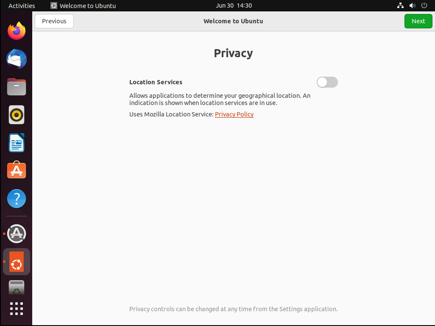The width and height of the screenshot is (435, 326).
Task: Open the Activities overview
Action: click(22, 6)
